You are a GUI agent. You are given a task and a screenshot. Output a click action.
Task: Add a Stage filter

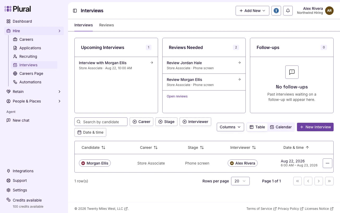166,122
